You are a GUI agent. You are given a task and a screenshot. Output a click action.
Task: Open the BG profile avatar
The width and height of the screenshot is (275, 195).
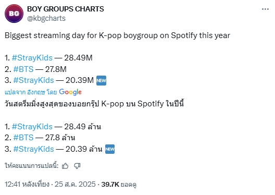14,14
